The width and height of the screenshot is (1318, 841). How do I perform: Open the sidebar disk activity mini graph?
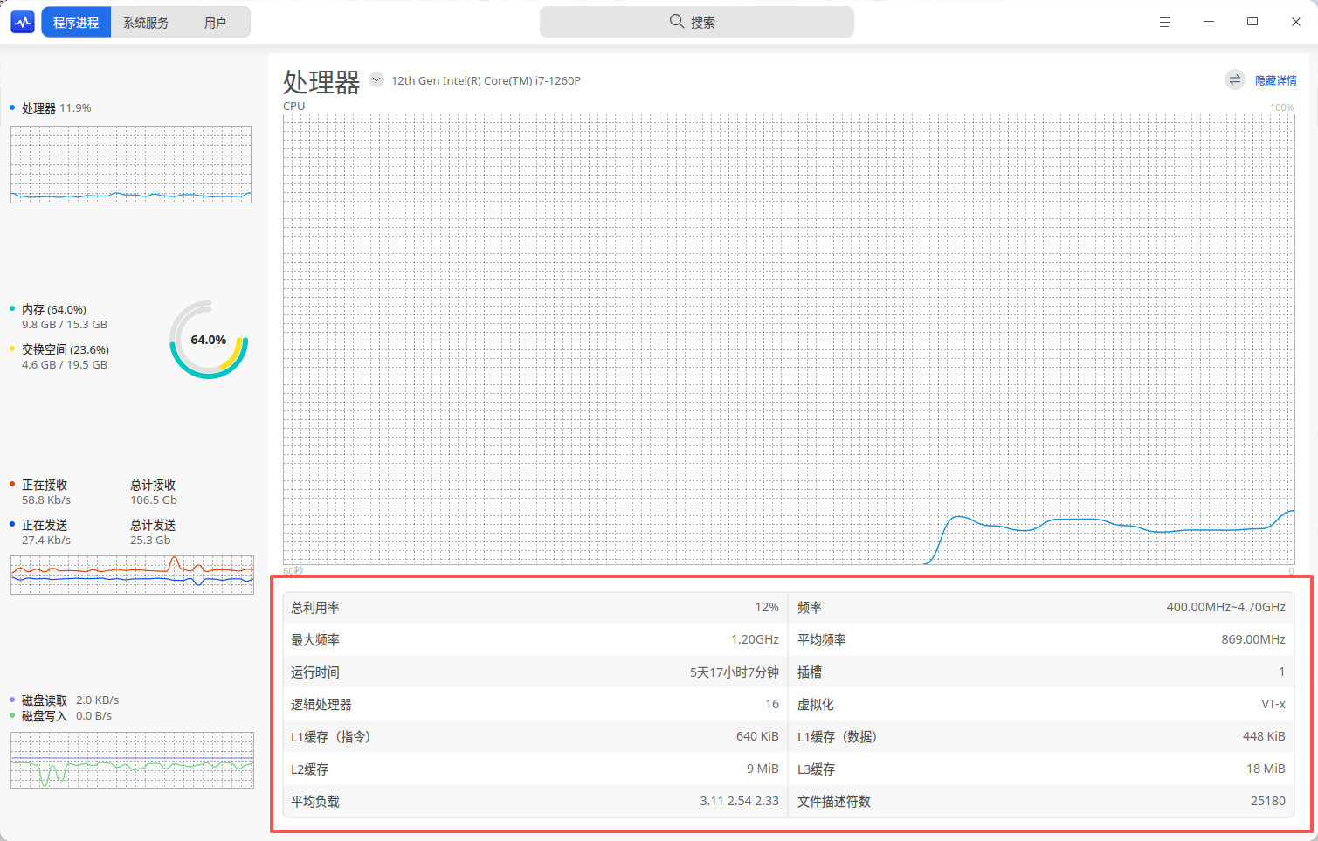click(132, 760)
